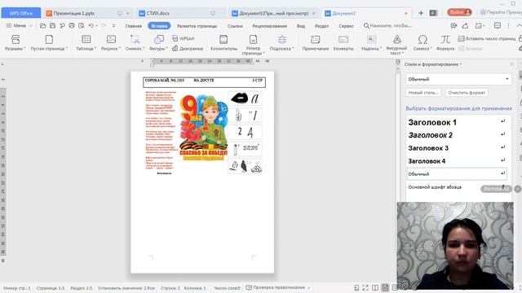Open spell check Проверка правописания dropdown arrow
This screenshot has width=522, height=293.
click(x=309, y=287)
